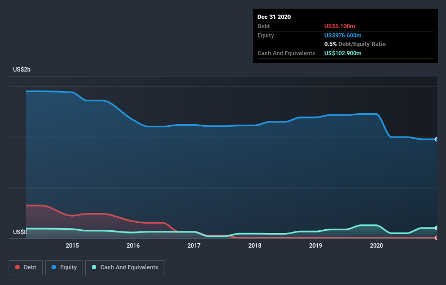Click the 2019 axis label
Viewport: 446px width, 285px height.
click(316, 245)
